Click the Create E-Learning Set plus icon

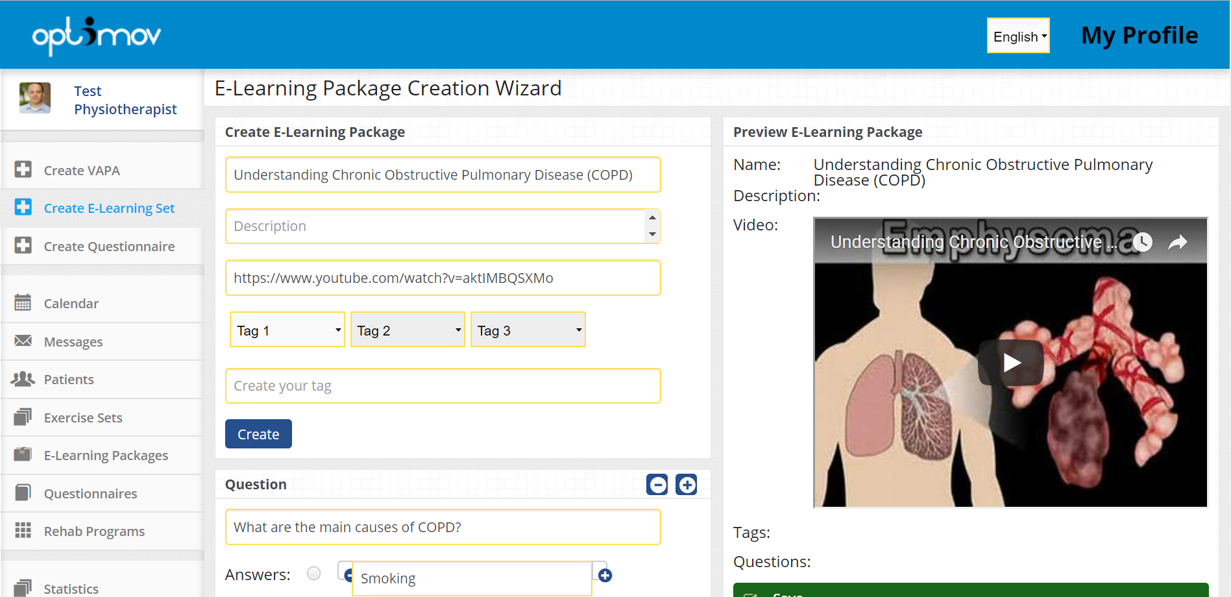click(23, 207)
